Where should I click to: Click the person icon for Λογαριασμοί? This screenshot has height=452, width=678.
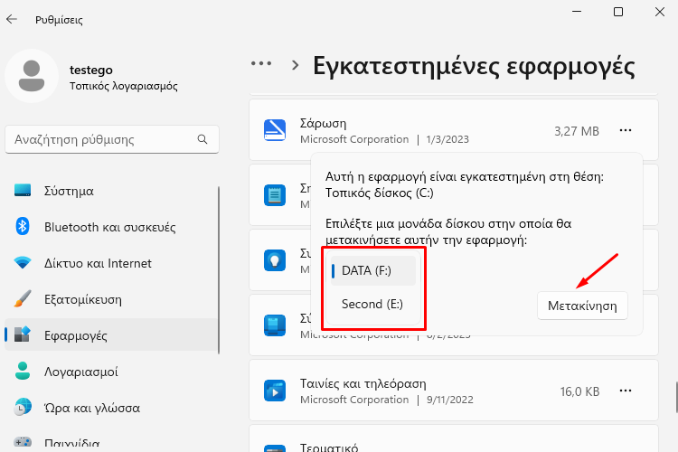pyautogui.click(x=23, y=372)
